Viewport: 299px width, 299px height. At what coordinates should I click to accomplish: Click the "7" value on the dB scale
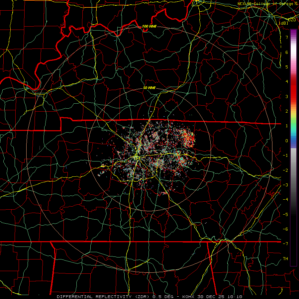287,37
